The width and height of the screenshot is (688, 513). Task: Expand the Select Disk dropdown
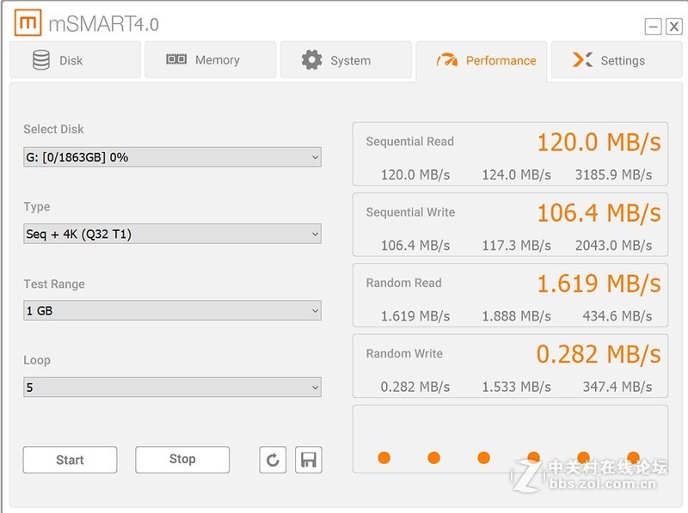pyautogui.click(x=172, y=157)
